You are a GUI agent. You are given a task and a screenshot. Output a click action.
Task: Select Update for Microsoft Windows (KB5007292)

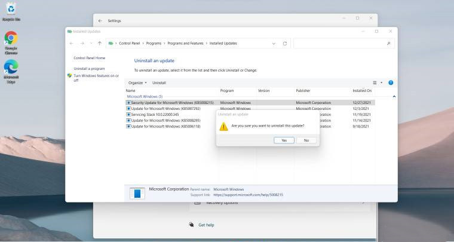165,108
